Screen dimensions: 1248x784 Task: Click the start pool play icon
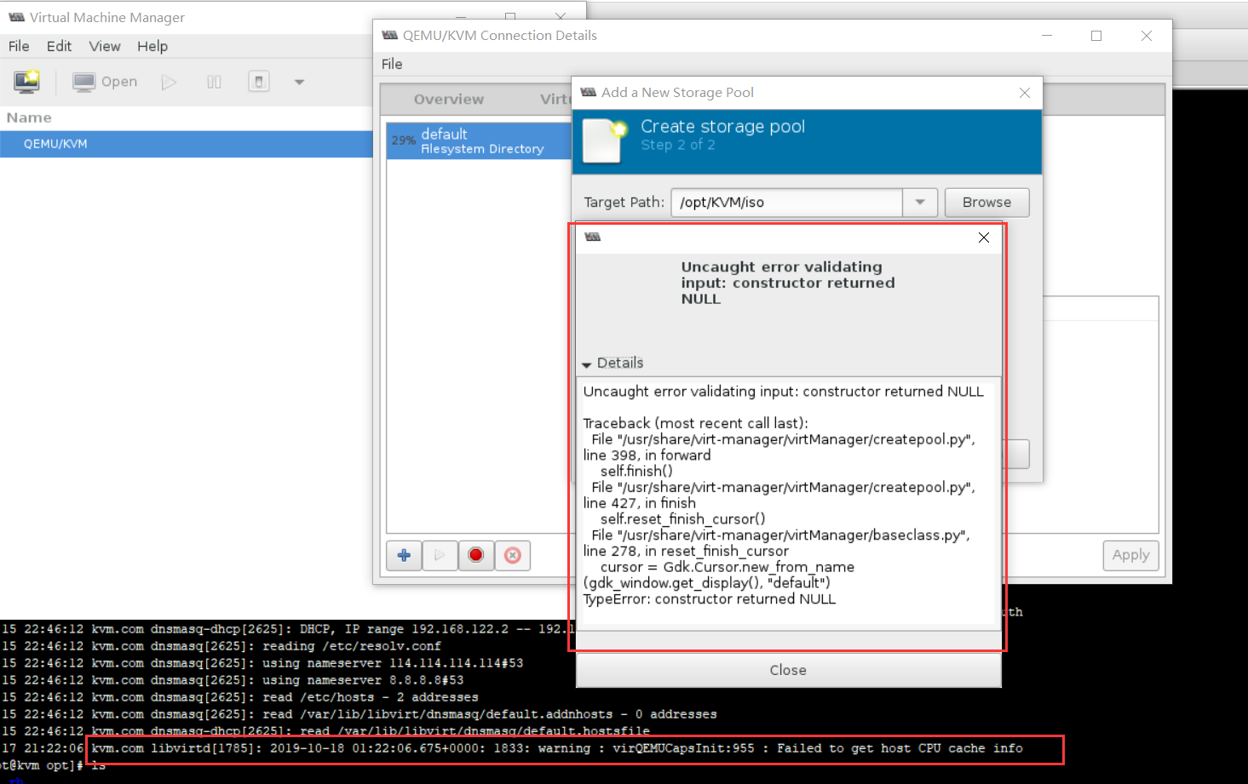(440, 555)
